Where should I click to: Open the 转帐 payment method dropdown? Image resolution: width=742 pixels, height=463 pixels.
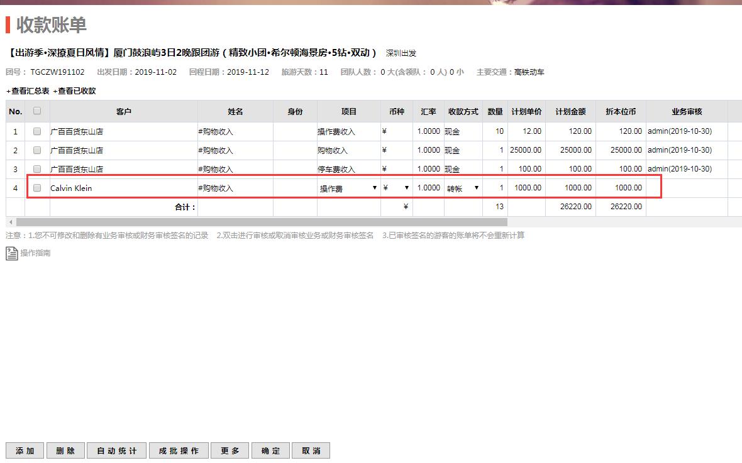(x=463, y=188)
